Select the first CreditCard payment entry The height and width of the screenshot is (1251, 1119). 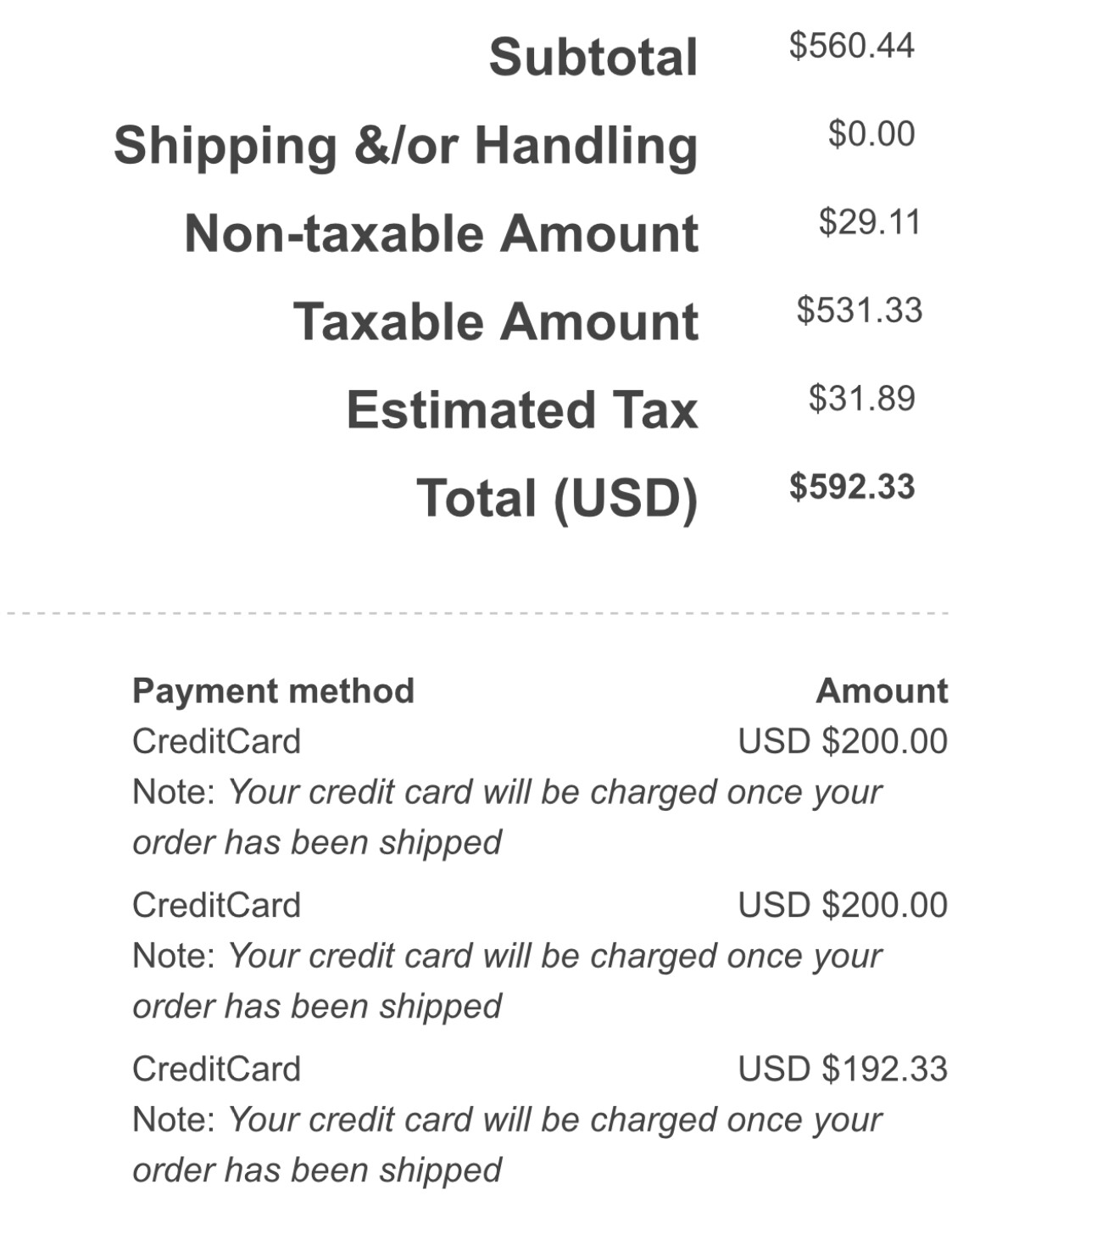[216, 741]
